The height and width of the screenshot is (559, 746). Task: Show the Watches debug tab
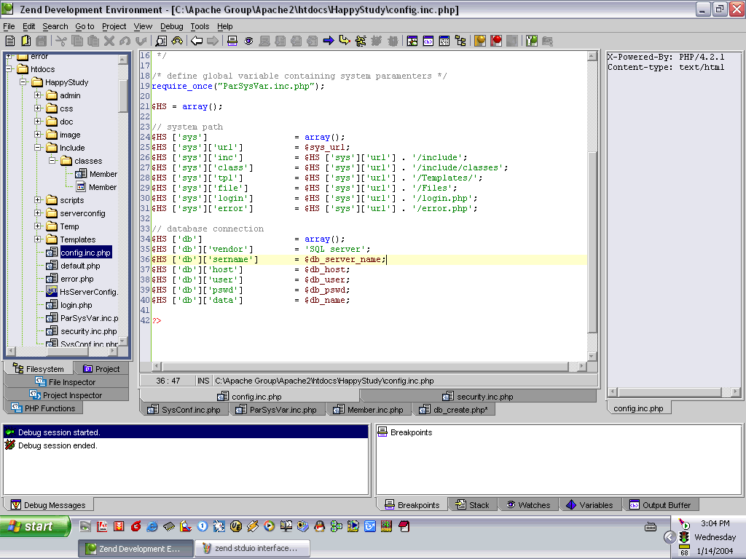point(528,505)
